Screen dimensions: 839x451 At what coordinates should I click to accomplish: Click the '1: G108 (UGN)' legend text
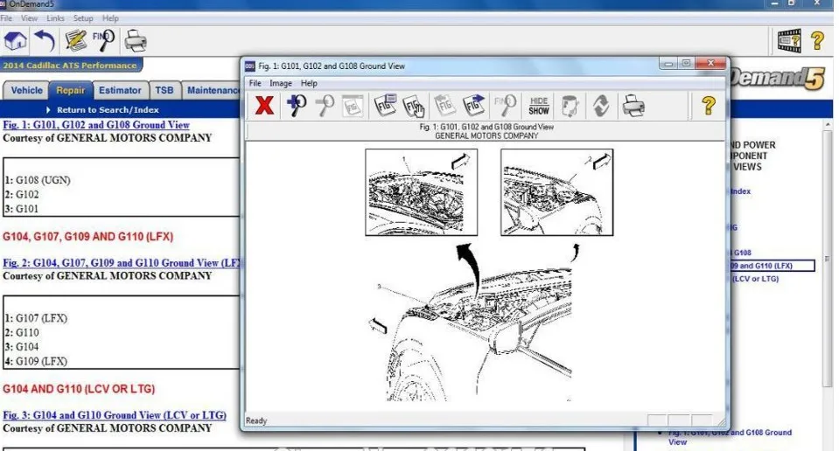[38, 180]
